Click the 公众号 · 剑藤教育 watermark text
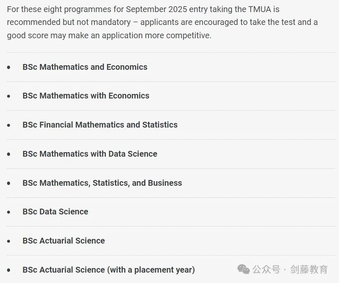This screenshot has height=283, width=339. (290, 269)
